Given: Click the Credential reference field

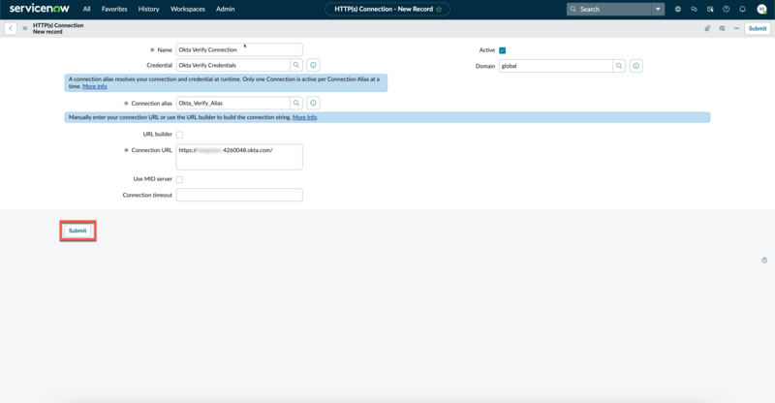Looking at the screenshot, I should pyautogui.click(x=232, y=65).
